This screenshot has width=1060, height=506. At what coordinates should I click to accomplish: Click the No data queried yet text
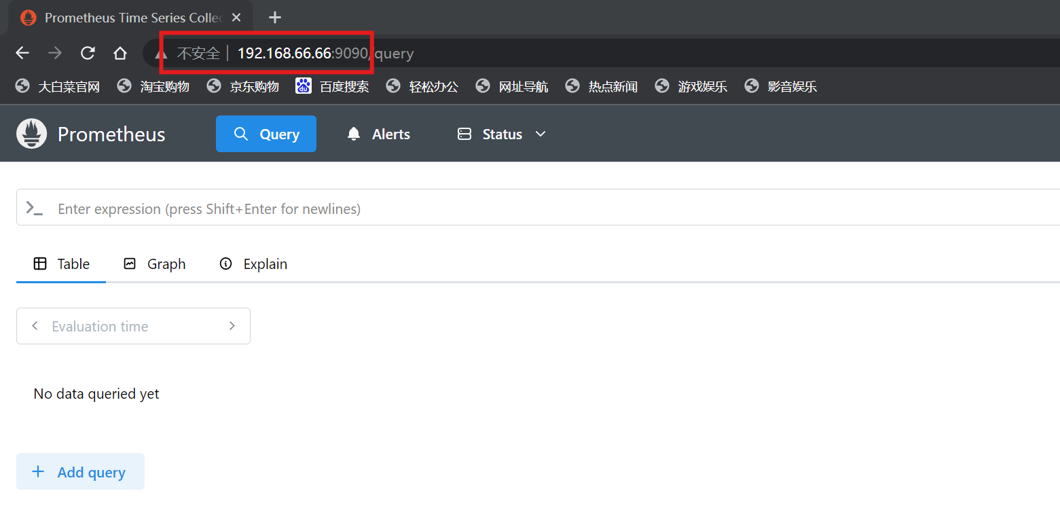point(96,394)
